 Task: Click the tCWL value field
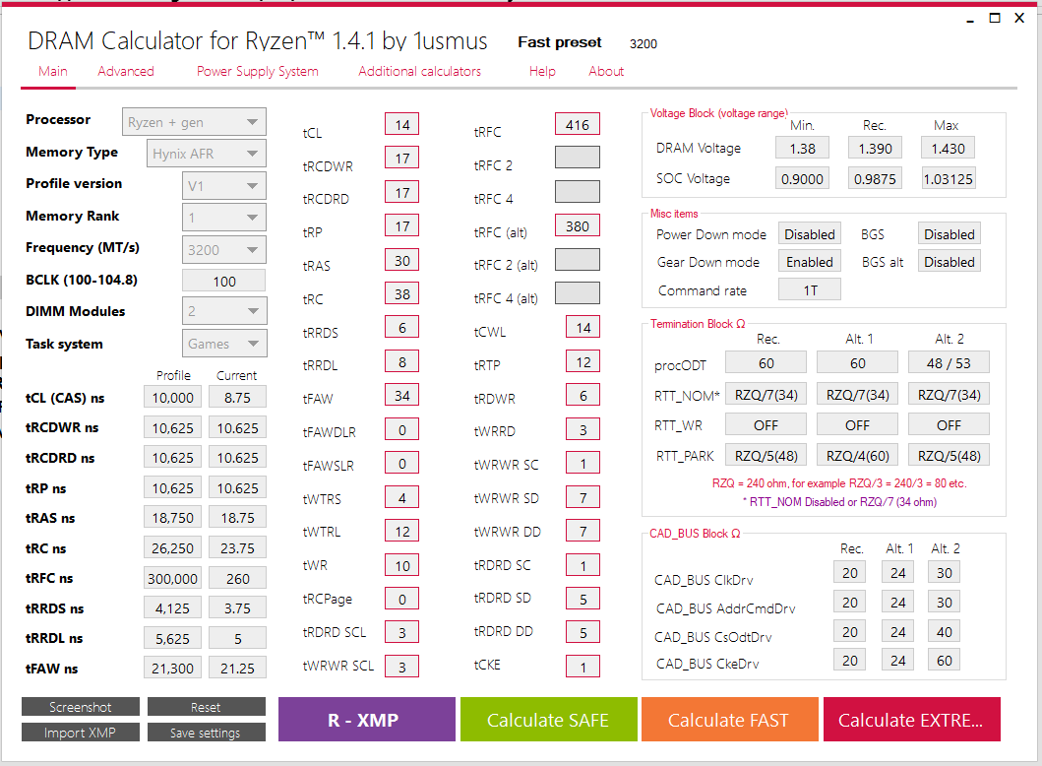pos(582,327)
